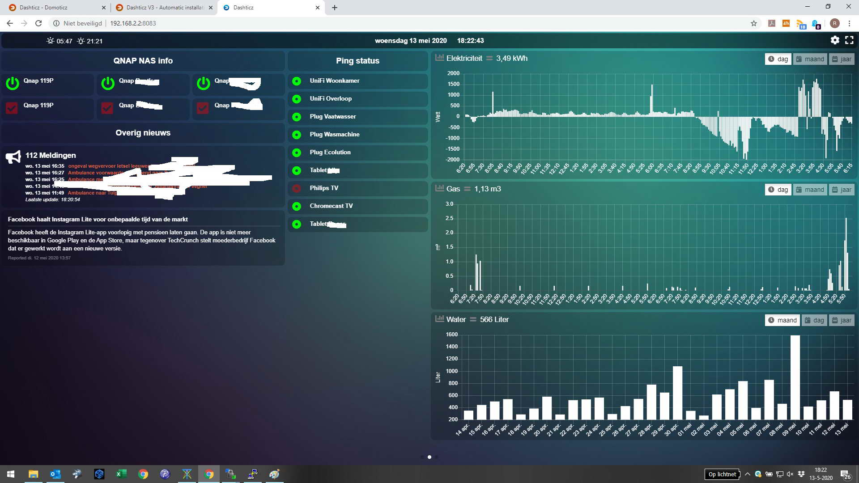Click the first Qnap 119P power icon

click(13, 83)
